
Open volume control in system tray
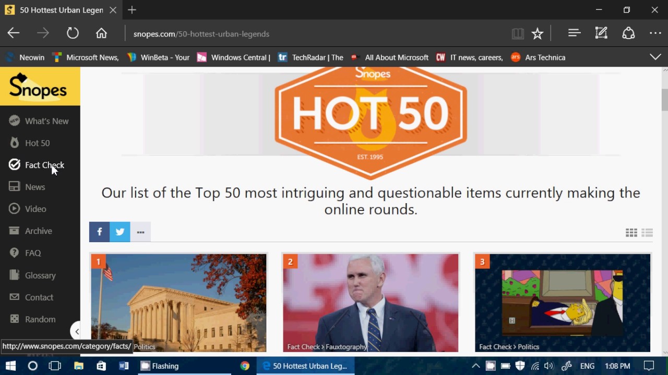548,366
